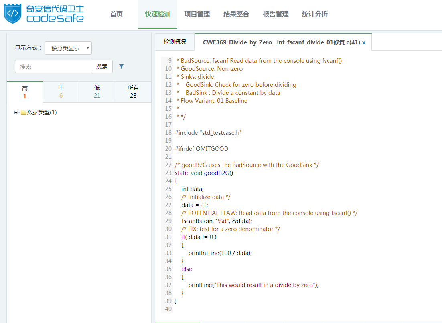Click into the 搜索 search input field

tap(53, 66)
